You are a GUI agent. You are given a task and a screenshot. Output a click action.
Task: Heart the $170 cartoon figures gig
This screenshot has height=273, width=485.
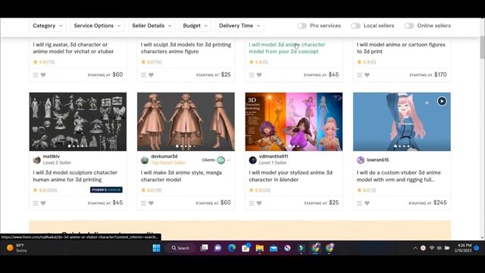point(367,75)
